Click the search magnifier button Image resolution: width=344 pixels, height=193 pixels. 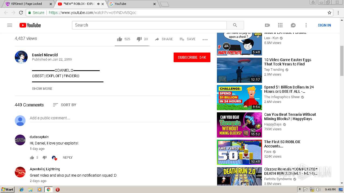click(x=235, y=25)
